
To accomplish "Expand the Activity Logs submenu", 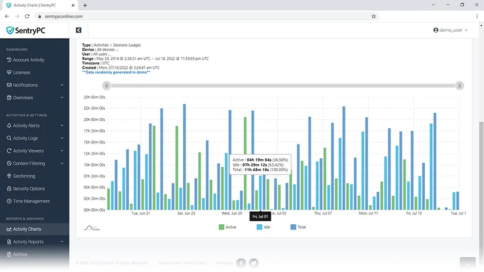I will [x=35, y=138].
